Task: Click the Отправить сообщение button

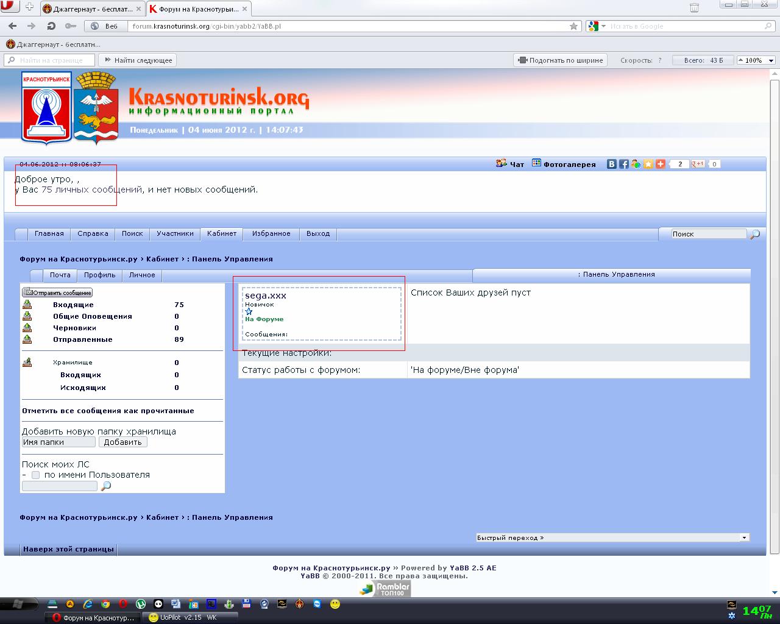Action: [57, 292]
